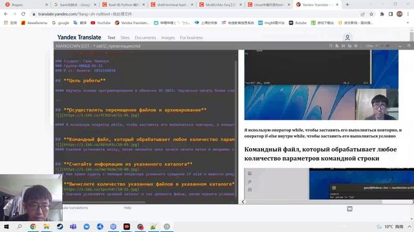
Task: Select Documents in Yandex Translate header
Action: (x=145, y=37)
